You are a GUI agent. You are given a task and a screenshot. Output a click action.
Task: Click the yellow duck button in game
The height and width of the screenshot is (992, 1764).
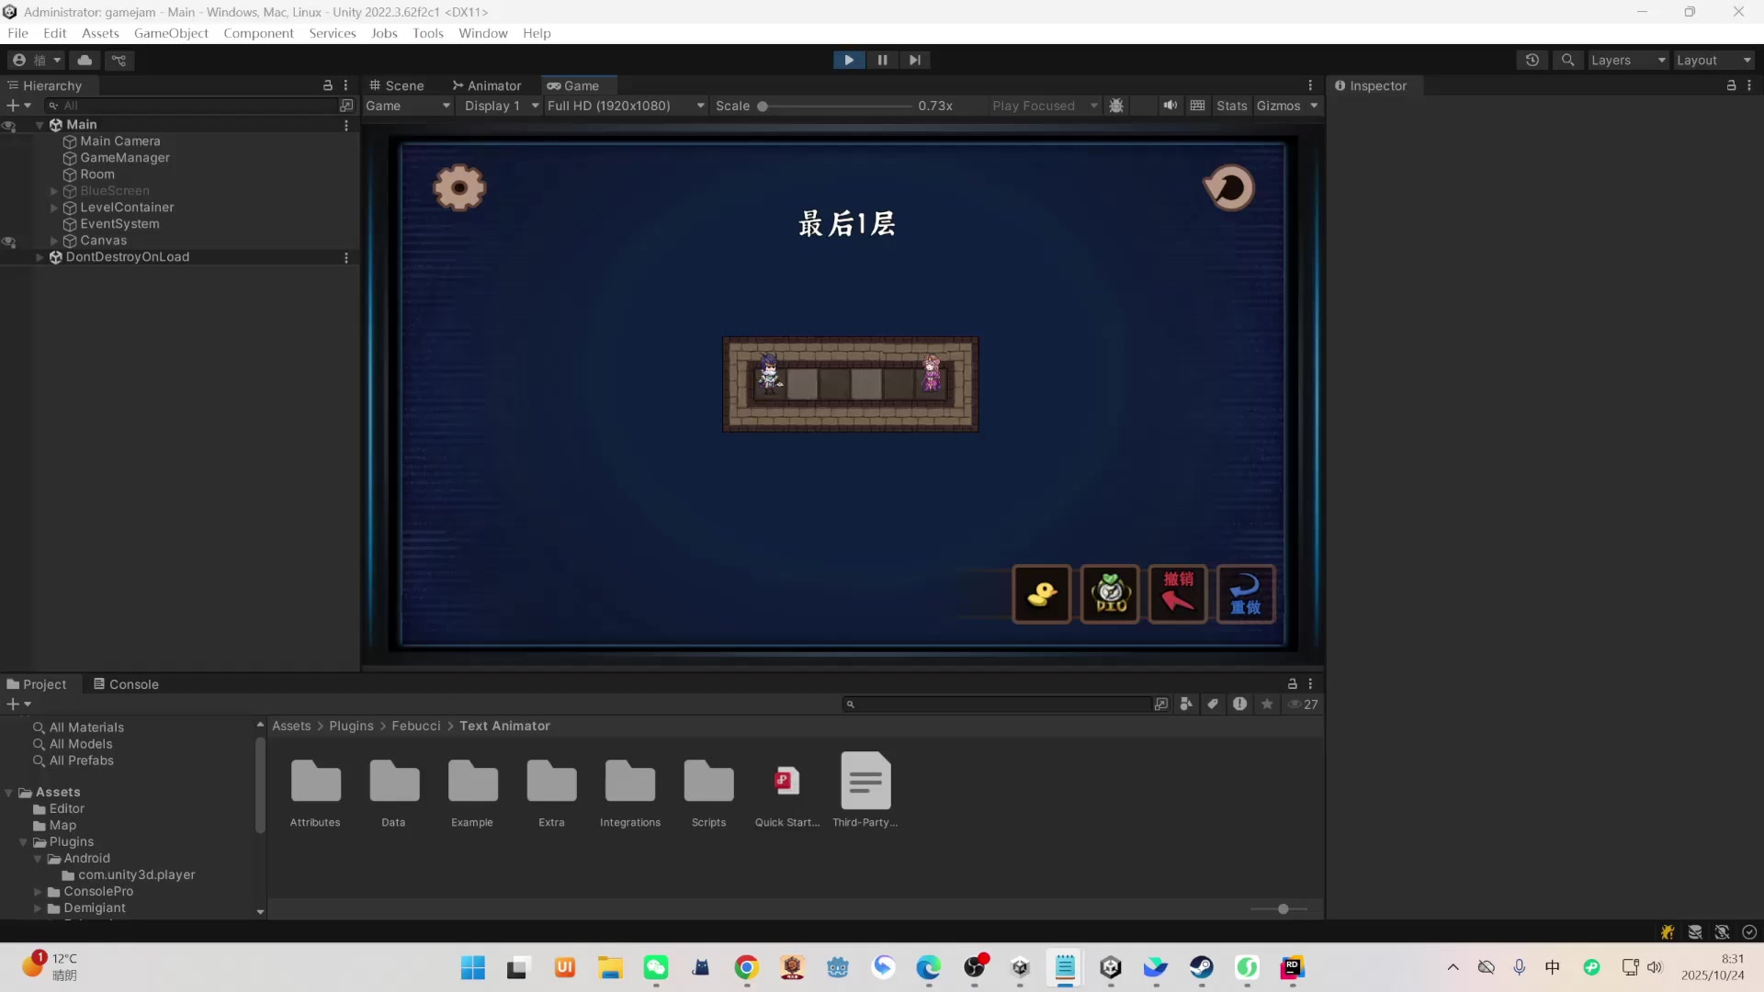click(x=1041, y=594)
